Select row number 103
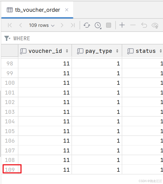 pos(10,112)
